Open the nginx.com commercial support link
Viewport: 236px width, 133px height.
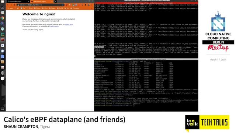[x=54, y=26]
